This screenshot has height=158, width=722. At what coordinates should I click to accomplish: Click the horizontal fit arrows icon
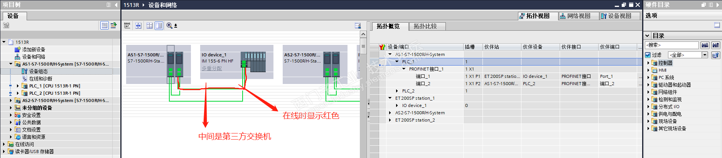pyautogui.click(x=138, y=25)
